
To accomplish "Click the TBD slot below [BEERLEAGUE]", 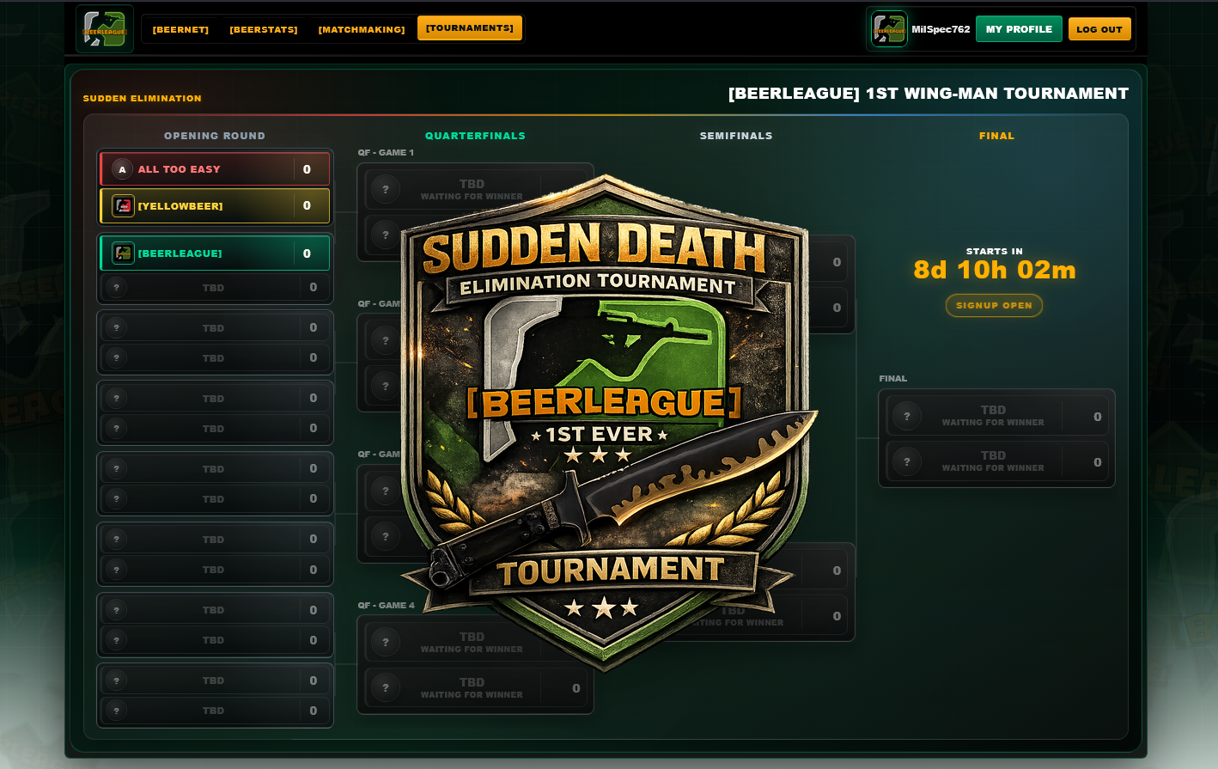I will tap(215, 288).
